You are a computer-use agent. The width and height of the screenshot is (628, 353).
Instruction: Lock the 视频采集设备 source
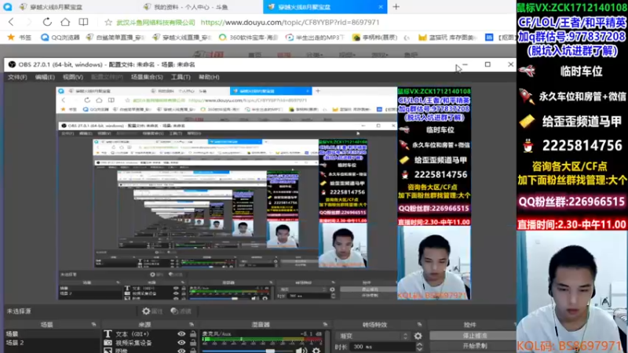point(193,343)
